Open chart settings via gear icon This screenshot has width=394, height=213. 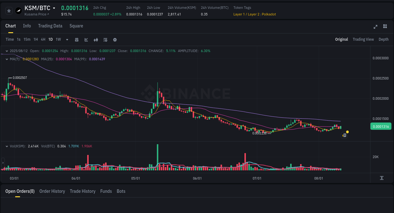114,39
